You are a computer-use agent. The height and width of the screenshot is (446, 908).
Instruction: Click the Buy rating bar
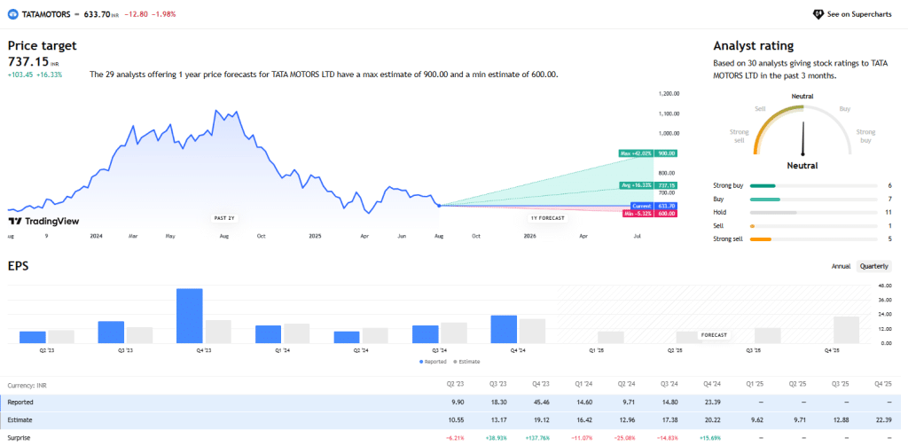813,200
